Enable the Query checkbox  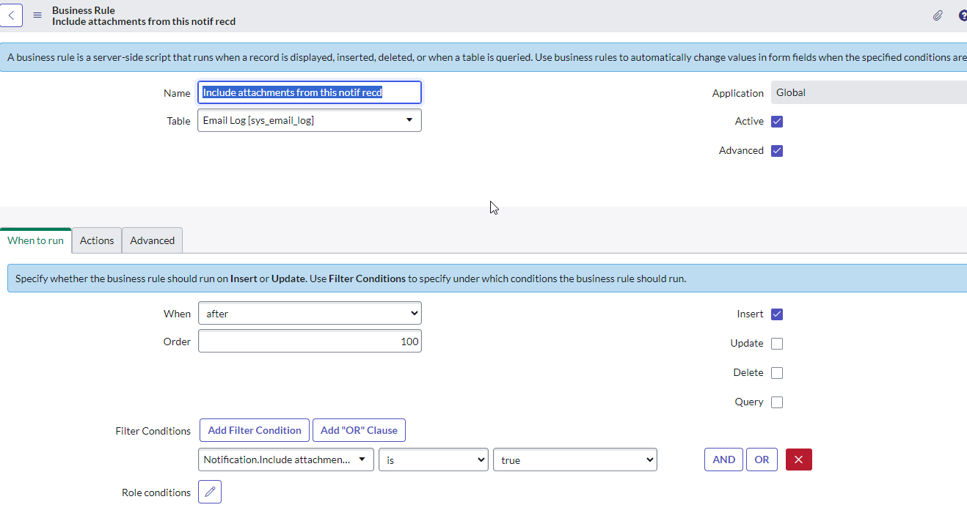point(777,402)
